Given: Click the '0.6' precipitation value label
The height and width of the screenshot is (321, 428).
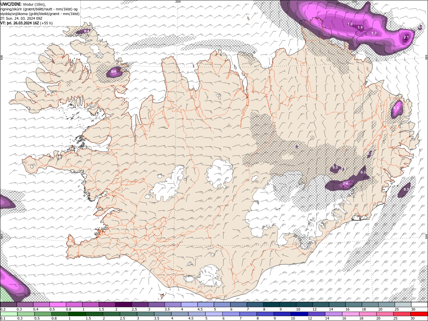Looking at the screenshot, I should point(114,72).
